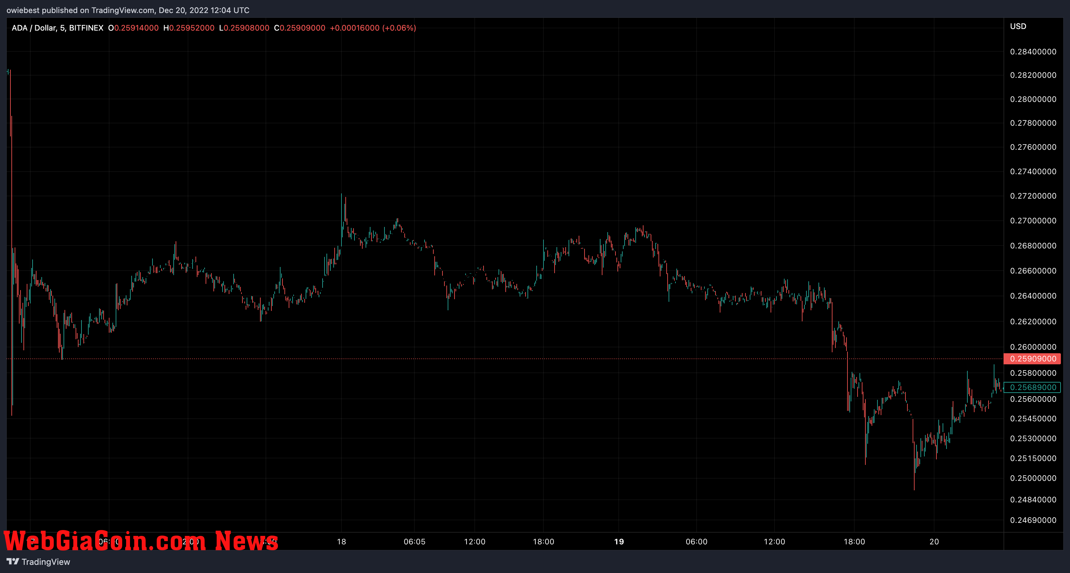
Task: Click the bold date label 19 on time axis
Action: tap(619, 541)
